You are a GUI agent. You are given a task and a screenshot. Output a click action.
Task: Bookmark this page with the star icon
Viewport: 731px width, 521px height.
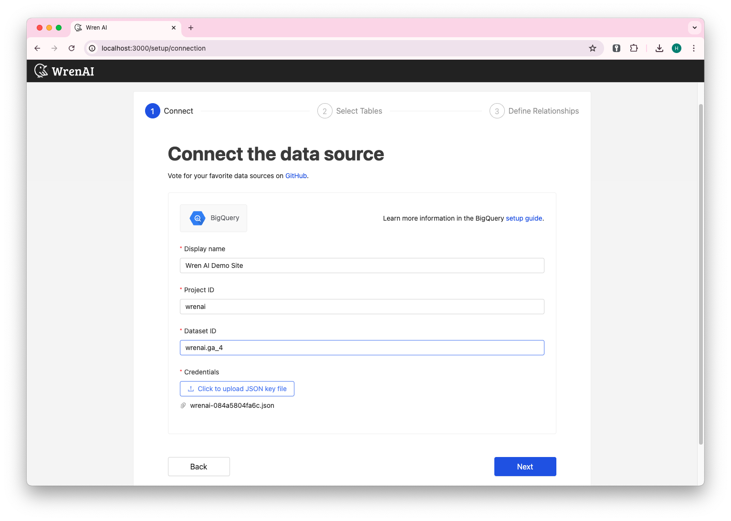pos(593,48)
